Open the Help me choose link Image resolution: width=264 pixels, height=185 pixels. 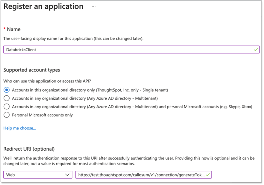coord(19,128)
